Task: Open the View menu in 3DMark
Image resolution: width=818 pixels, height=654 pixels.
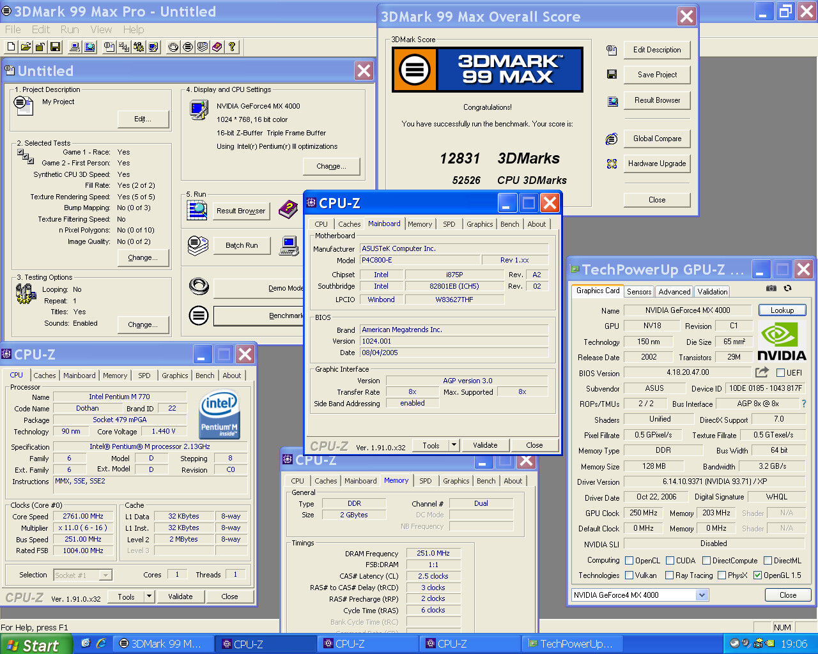Action: (101, 29)
